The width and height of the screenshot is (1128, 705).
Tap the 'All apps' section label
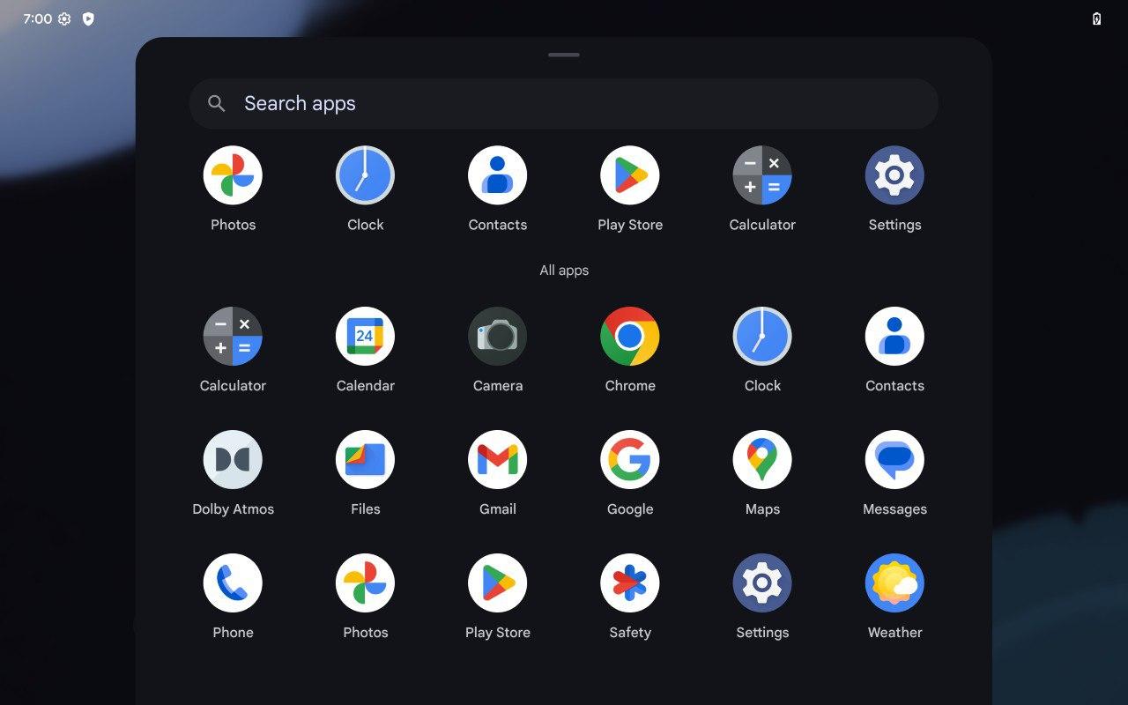click(x=564, y=271)
